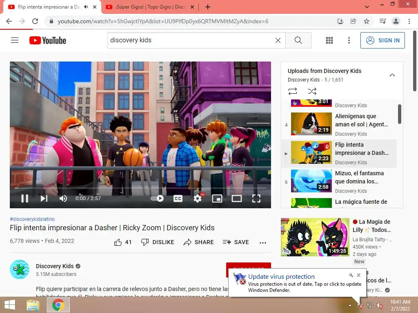
Task: Click the SAVE to playlist button
Action: pos(236,242)
